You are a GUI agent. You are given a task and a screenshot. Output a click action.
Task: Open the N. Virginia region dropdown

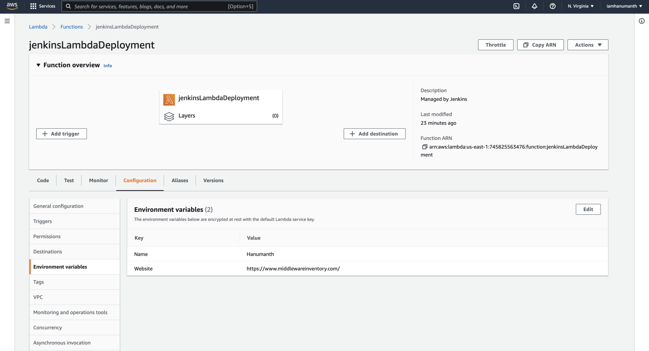(581, 6)
